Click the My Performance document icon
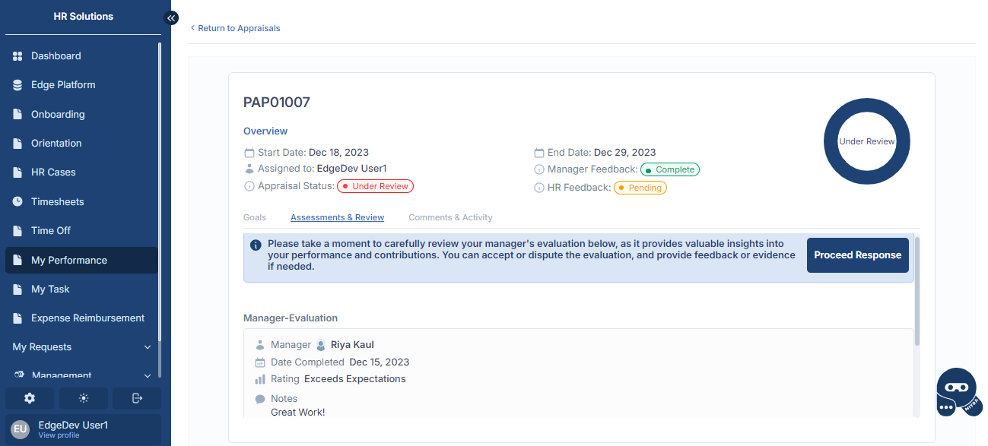The image size is (988, 446). pyautogui.click(x=17, y=261)
